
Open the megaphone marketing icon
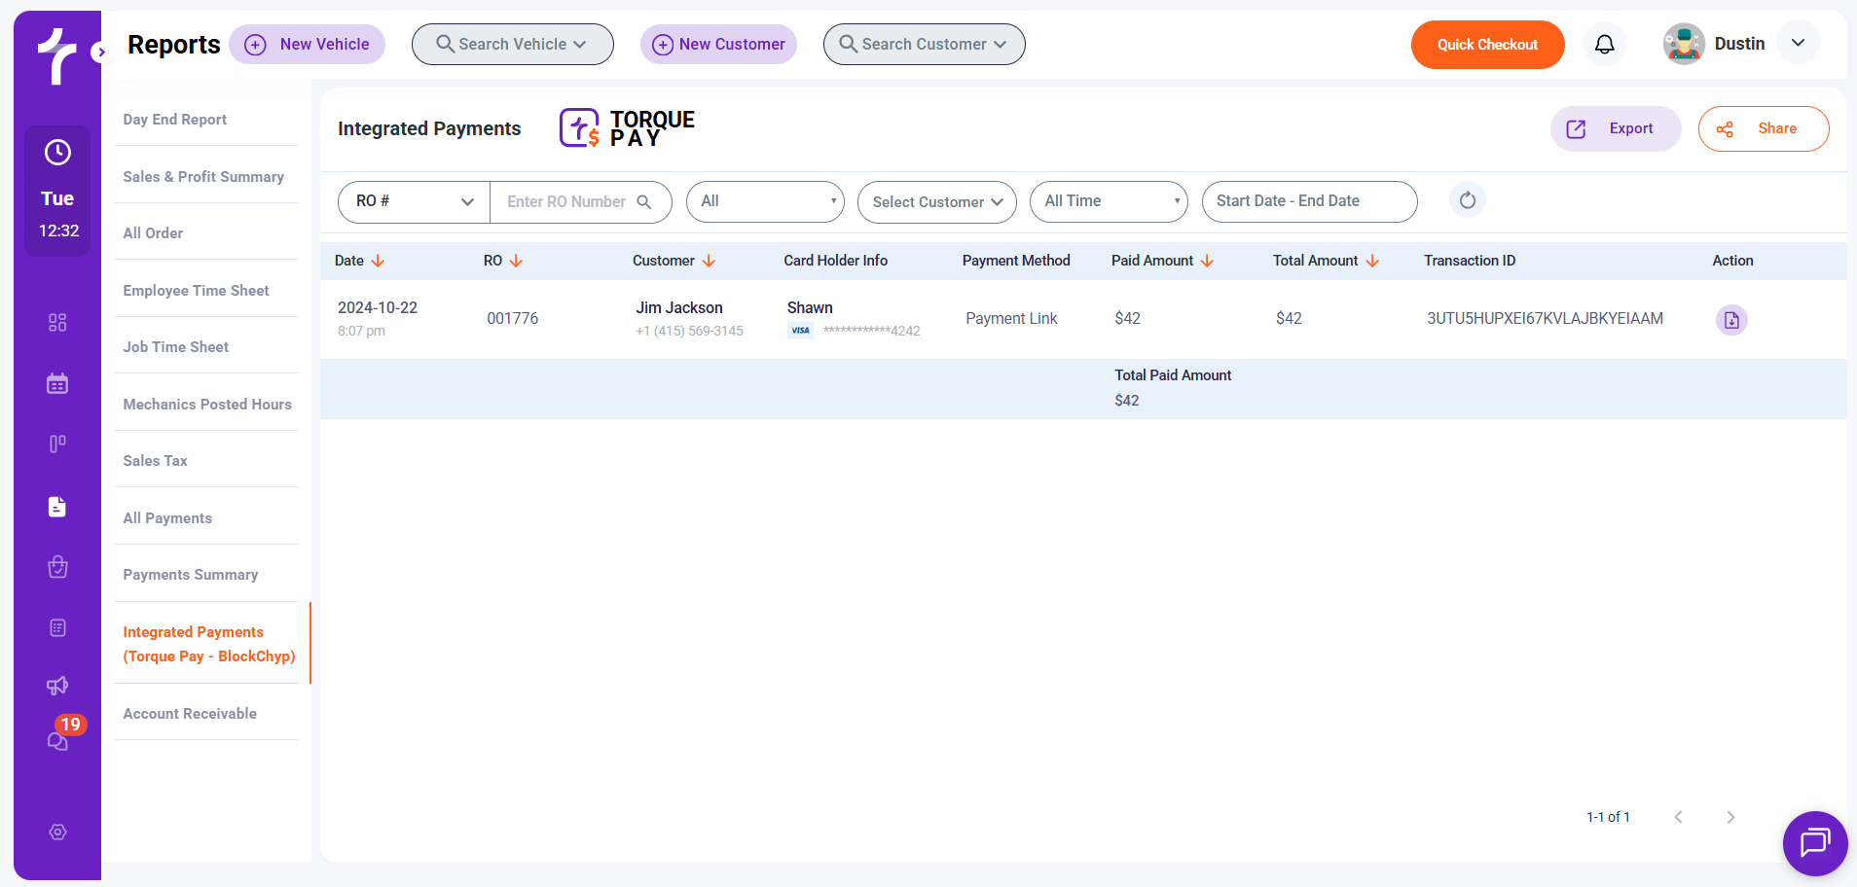[x=57, y=686]
